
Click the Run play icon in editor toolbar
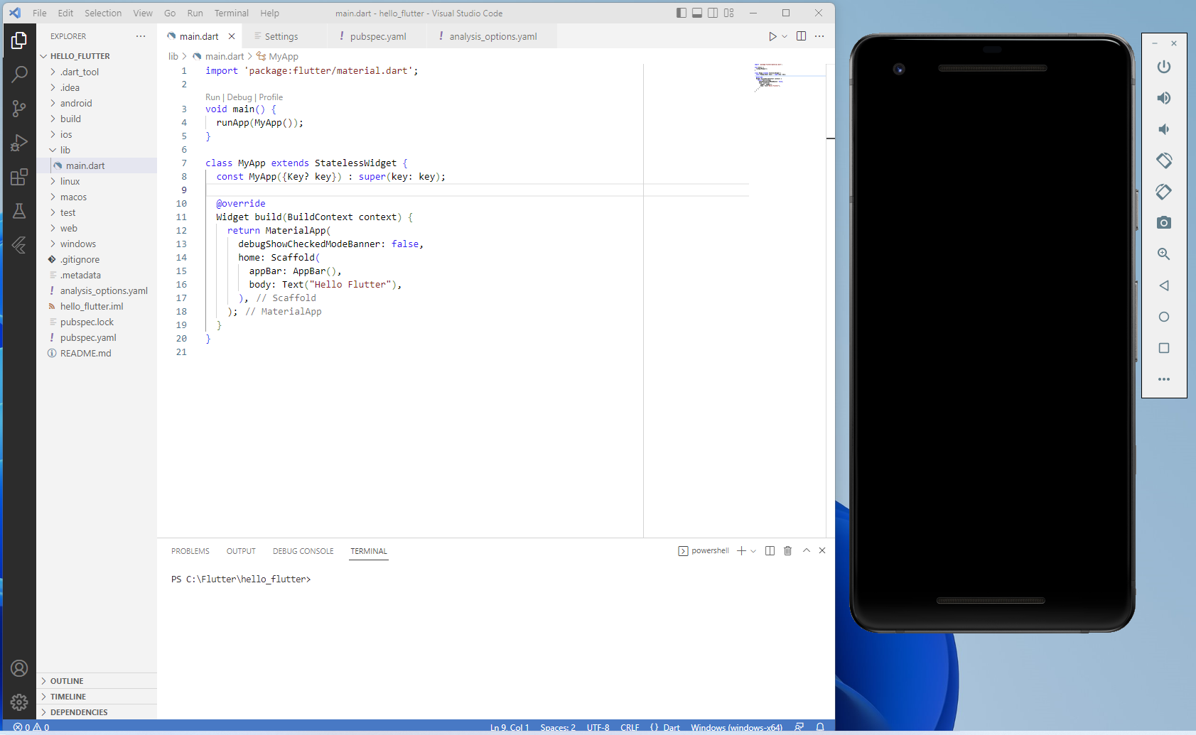click(772, 36)
